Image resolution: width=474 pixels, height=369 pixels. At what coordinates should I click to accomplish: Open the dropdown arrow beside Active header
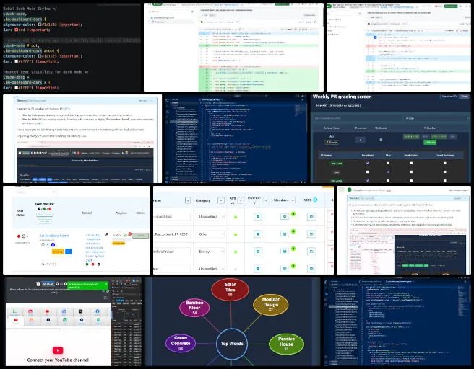[x=241, y=200]
